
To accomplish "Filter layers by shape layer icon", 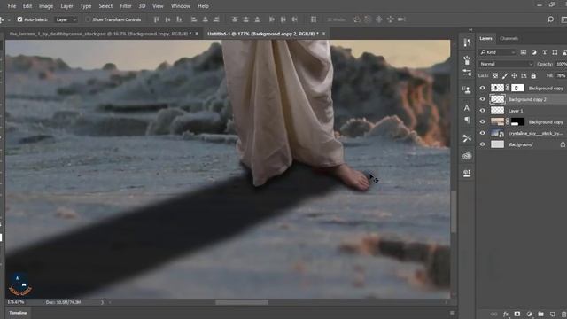I will [555, 52].
